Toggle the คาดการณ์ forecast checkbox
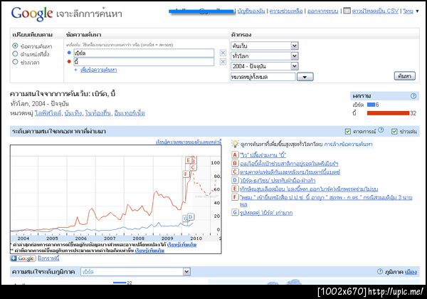The image size is (427, 299). 348,131
